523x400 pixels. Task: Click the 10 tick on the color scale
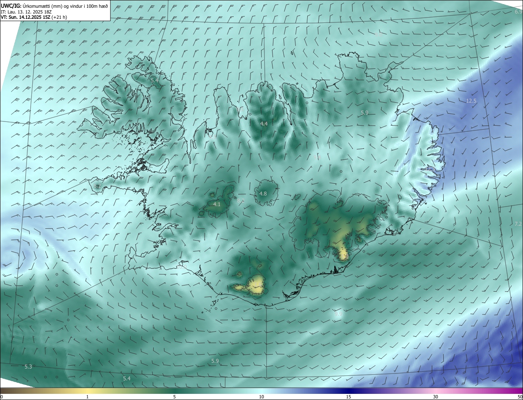tap(261, 397)
